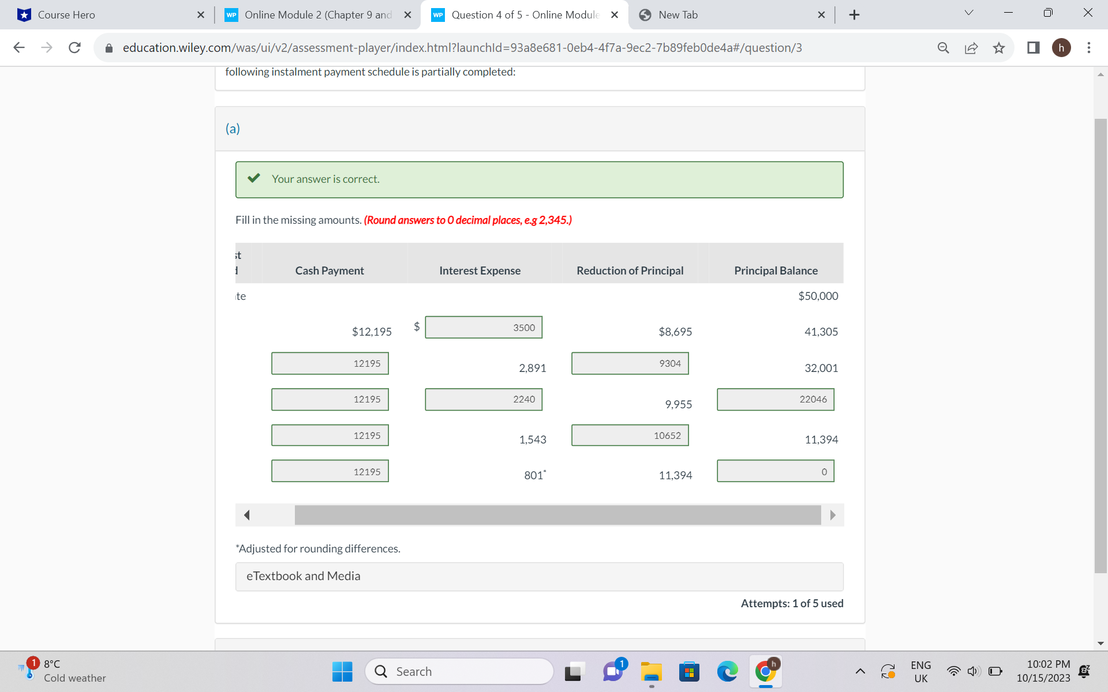This screenshot has width=1108, height=692.
Task: Click the right arrow of the table scrollbar
Action: pyautogui.click(x=832, y=514)
